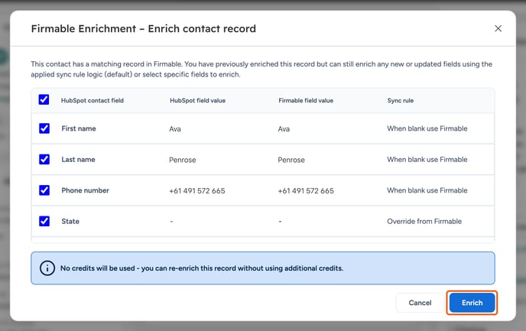Uncheck the Phone number checkbox

[44, 190]
